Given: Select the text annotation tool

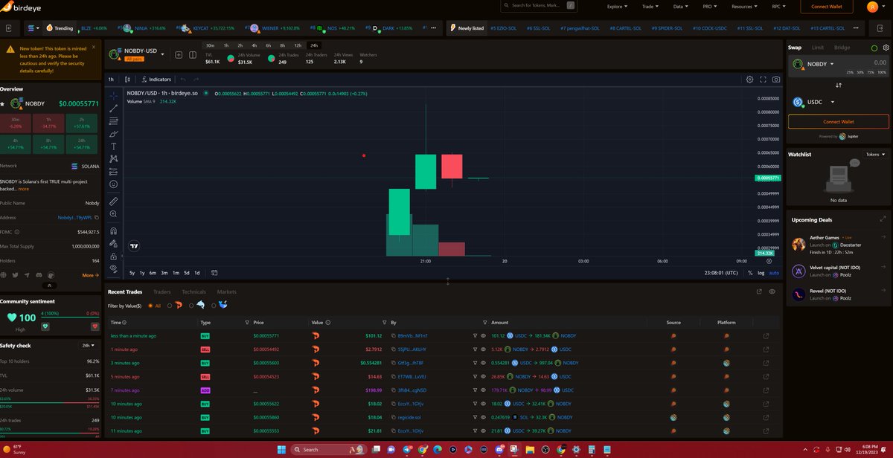Looking at the screenshot, I should [x=114, y=146].
